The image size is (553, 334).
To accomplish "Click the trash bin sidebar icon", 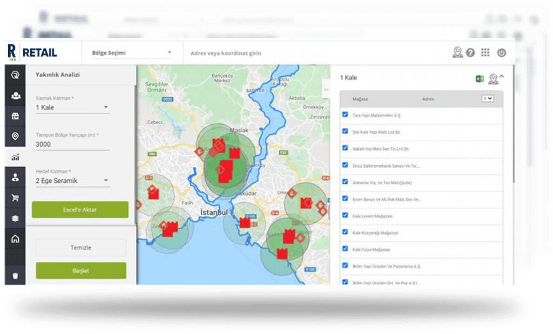I will (x=15, y=276).
